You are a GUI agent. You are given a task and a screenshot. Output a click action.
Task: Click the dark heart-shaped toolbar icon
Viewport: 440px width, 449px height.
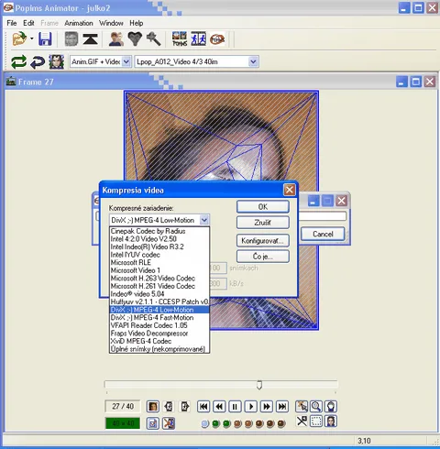[135, 39]
